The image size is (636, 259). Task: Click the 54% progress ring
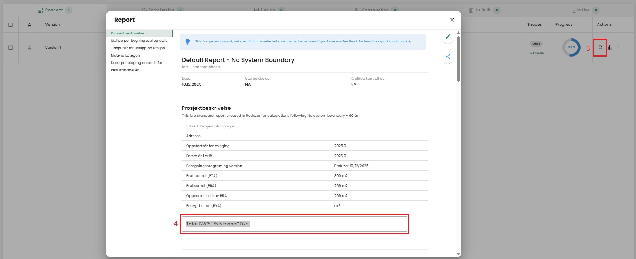[571, 47]
